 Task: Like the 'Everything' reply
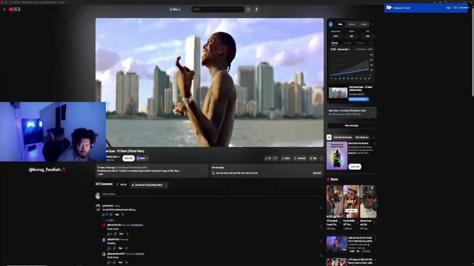coord(109,248)
